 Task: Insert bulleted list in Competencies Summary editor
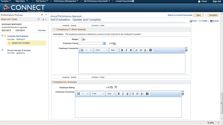(x=137, y=94)
